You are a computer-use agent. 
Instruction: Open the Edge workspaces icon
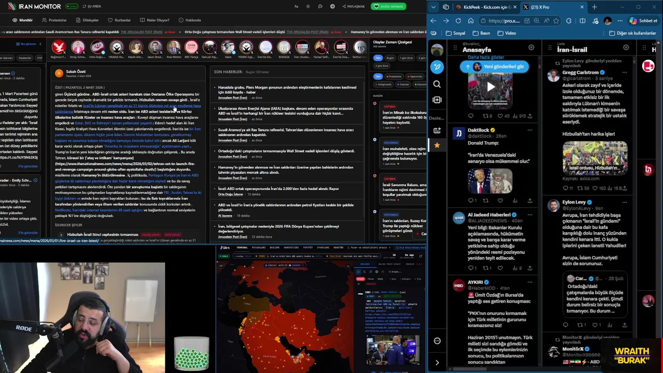pyautogui.click(x=446, y=7)
